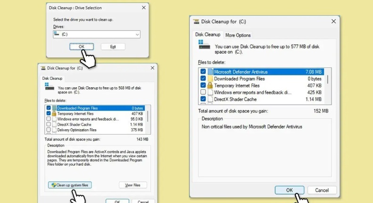Click large drive icon next to 577 MB message
373x203 pixels.
pos(204,44)
